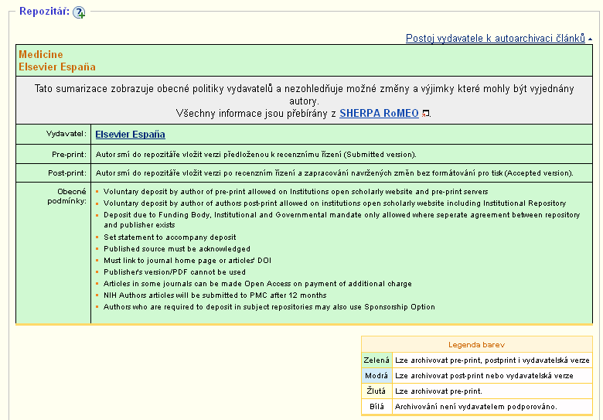
Task: Click the Pre-print row label
Action: click(x=70, y=154)
